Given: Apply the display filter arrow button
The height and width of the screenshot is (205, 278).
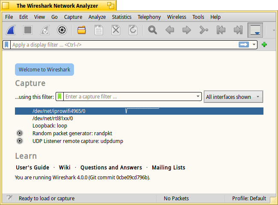Looking at the screenshot, I should click(244, 45).
